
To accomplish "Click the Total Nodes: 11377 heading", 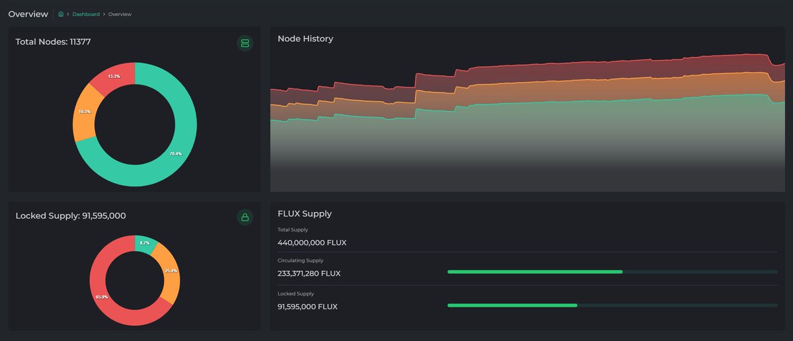I will (x=53, y=42).
